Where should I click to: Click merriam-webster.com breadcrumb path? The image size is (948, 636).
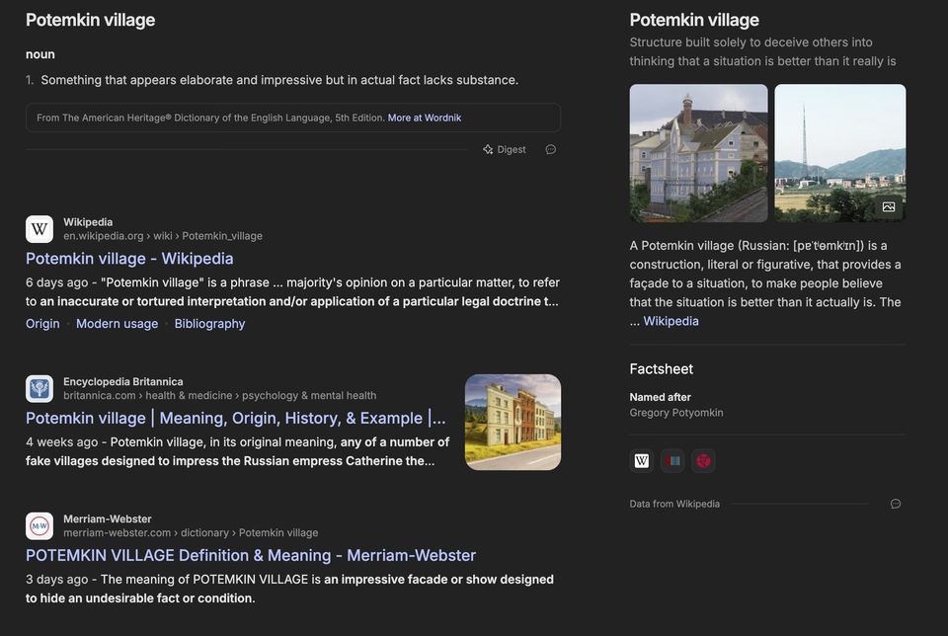(x=191, y=532)
